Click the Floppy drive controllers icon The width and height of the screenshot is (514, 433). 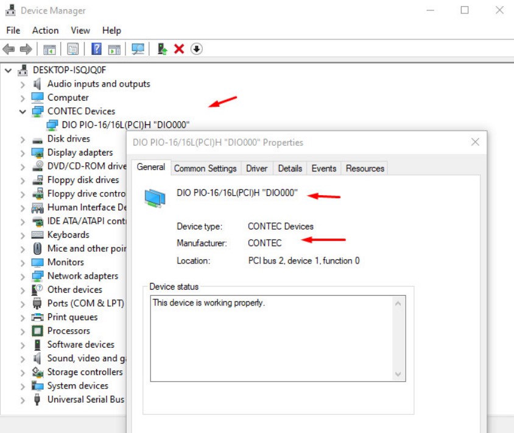(38, 193)
